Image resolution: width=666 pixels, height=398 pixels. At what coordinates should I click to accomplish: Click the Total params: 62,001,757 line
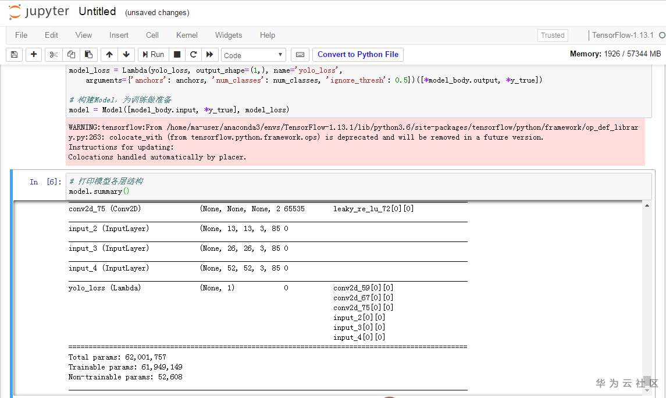pos(117,357)
